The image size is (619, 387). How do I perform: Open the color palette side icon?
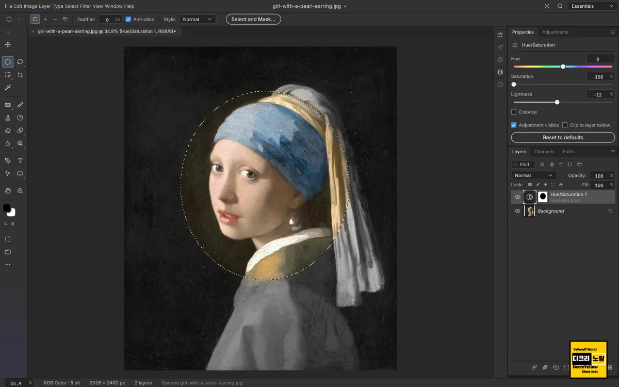(x=500, y=59)
